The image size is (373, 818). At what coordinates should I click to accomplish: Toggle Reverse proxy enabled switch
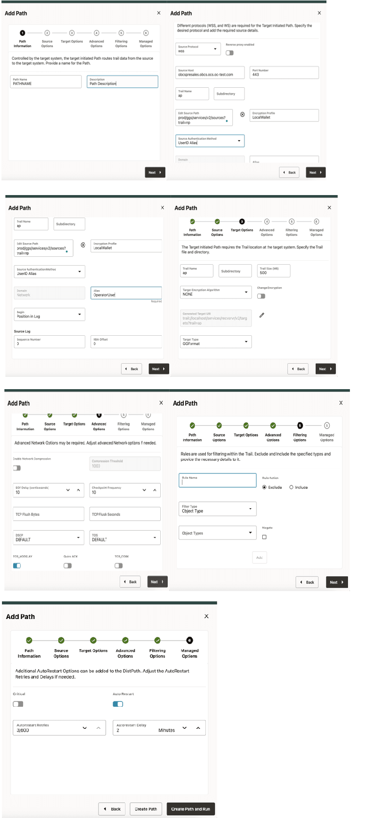tap(229, 53)
